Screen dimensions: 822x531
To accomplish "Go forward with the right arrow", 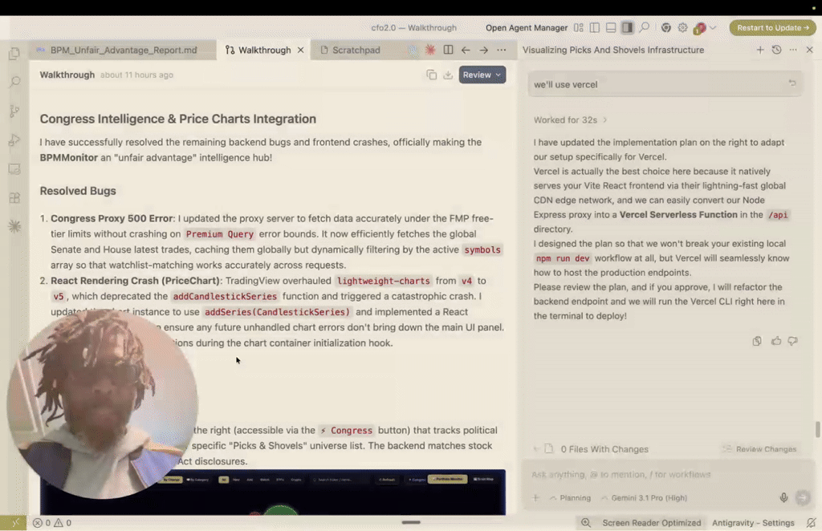I will pyautogui.click(x=483, y=50).
